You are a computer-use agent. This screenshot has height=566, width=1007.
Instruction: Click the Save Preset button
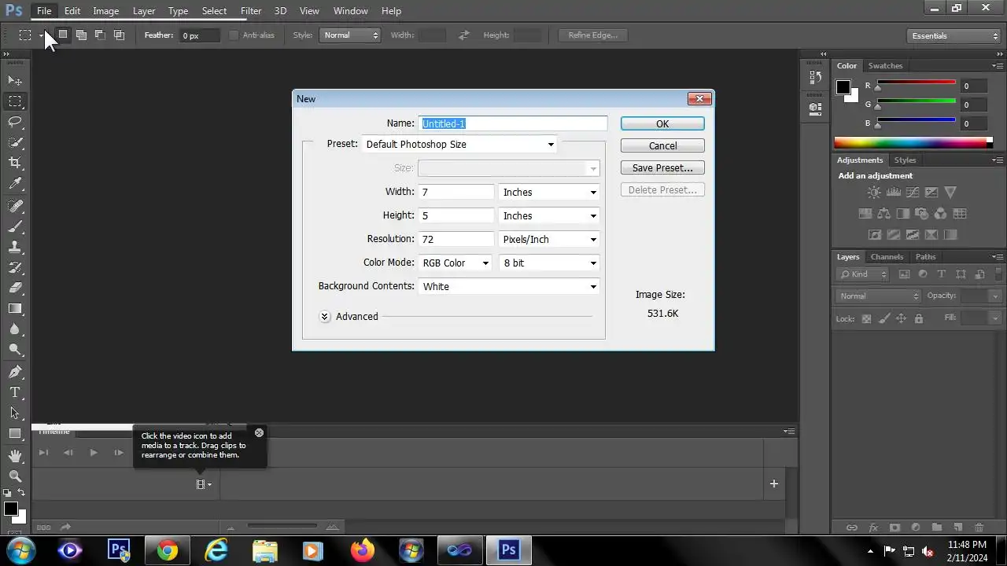662,167
